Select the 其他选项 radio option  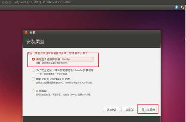[33, 91]
